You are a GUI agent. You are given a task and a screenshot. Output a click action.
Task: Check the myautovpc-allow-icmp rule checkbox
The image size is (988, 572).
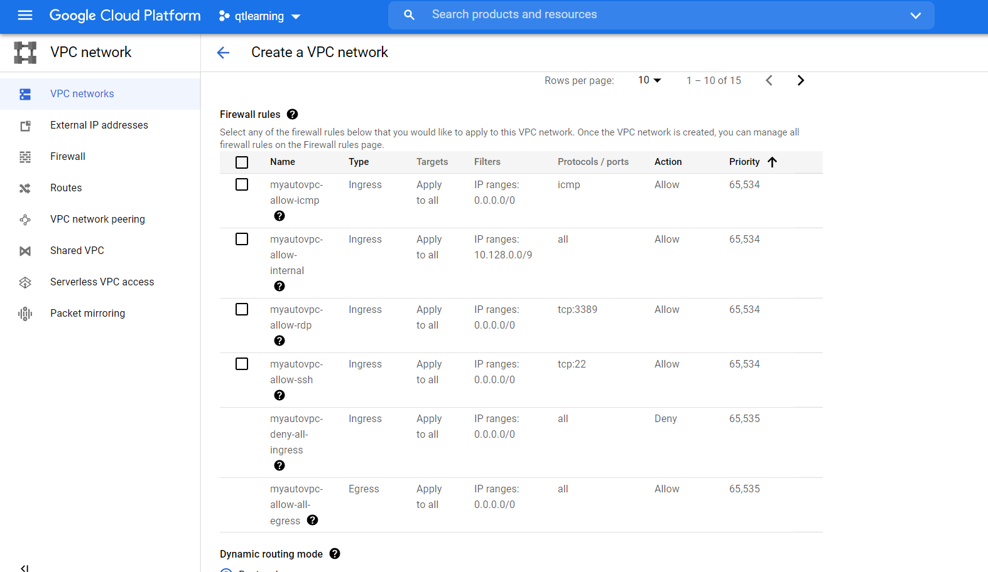pos(242,184)
